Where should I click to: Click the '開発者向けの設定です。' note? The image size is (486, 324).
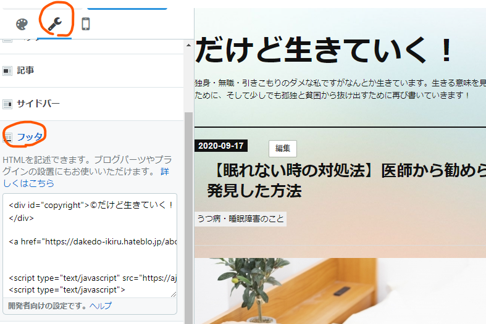48,305
